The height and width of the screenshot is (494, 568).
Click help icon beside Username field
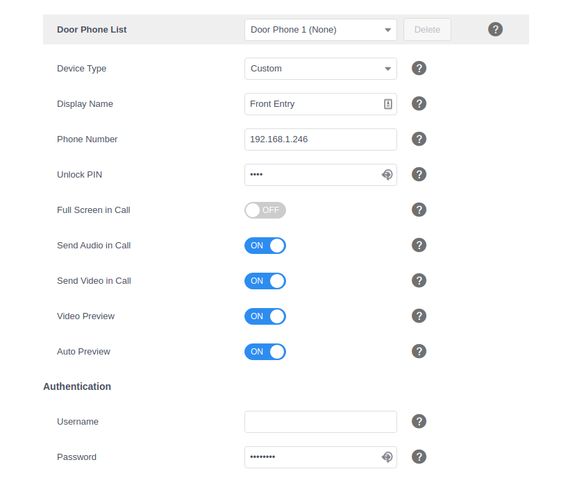pos(419,421)
